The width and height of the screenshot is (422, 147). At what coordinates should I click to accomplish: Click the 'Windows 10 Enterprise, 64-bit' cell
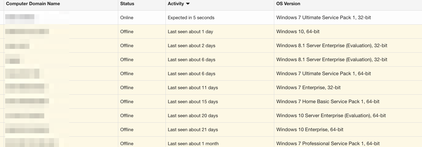click(x=310, y=130)
